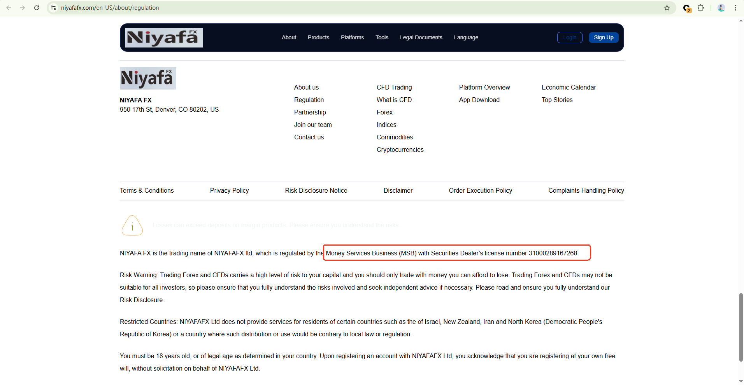Viewport: 744px width, 385px height.
Task: Click the site info icon in address bar
Action: pos(54,8)
